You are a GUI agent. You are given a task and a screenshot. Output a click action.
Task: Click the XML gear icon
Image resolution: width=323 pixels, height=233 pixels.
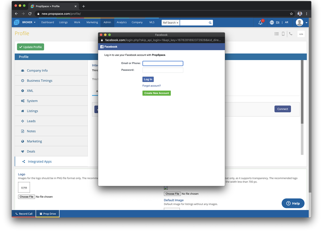(x=23, y=91)
